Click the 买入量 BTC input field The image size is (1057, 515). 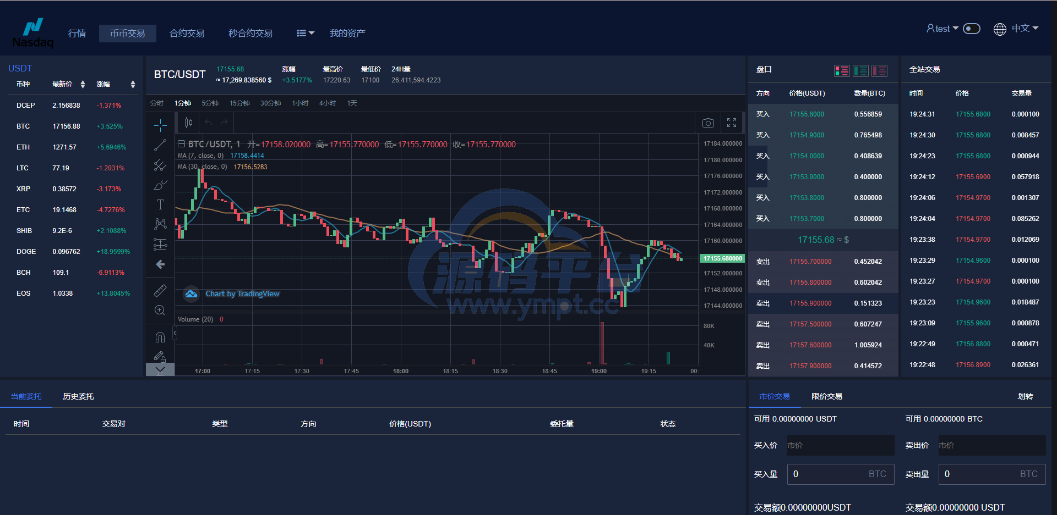tap(841, 474)
